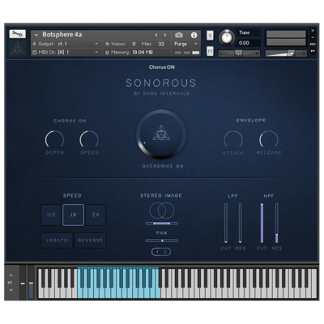Image resolution: width=324 pixels, height=324 pixels.
Task: Click the mod wheel beside the keyboard
Action: (x=31, y=283)
